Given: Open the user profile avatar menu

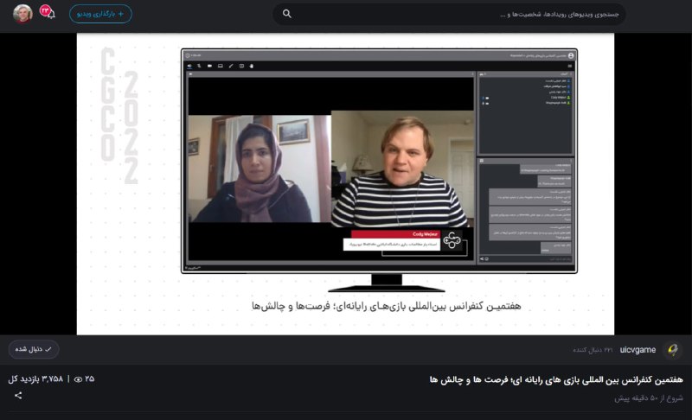Looking at the screenshot, I should click(x=23, y=14).
